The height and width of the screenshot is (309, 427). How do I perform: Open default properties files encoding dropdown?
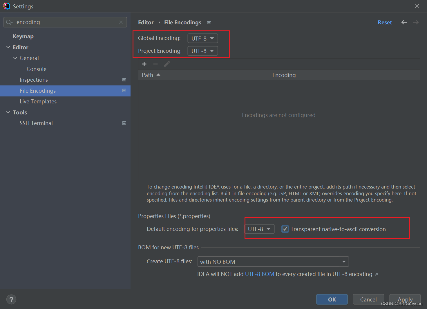coord(260,229)
